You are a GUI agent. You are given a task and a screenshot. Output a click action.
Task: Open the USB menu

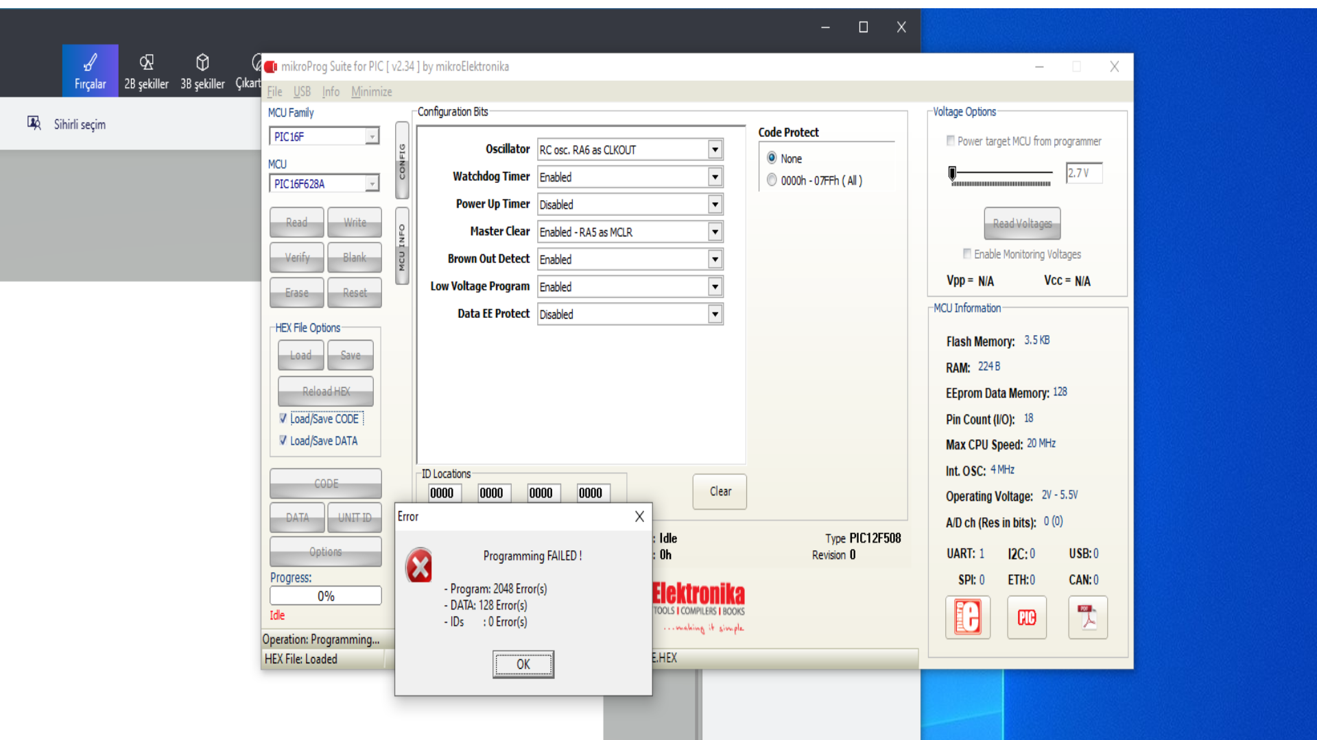302,92
